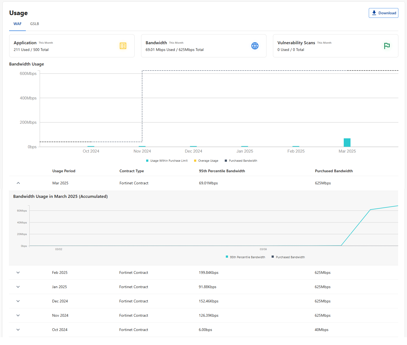The height and width of the screenshot is (345, 407).
Task: Click the Usage Period column header
Action: coord(64,171)
